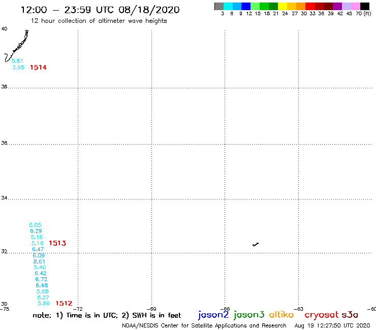Click the light green legend swatch
The height and width of the screenshot is (330, 376).
255,7
